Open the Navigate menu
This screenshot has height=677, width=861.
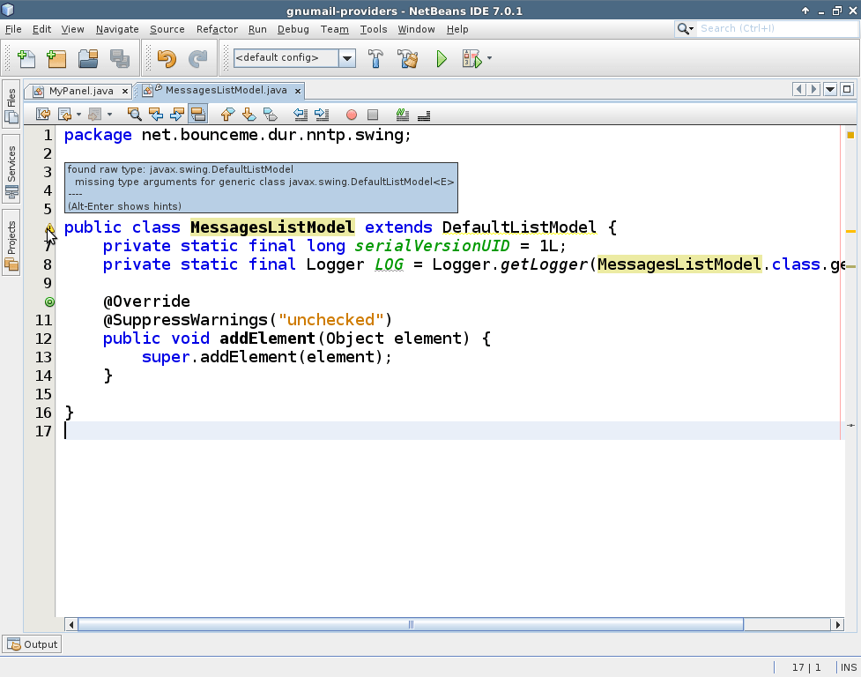coord(117,29)
